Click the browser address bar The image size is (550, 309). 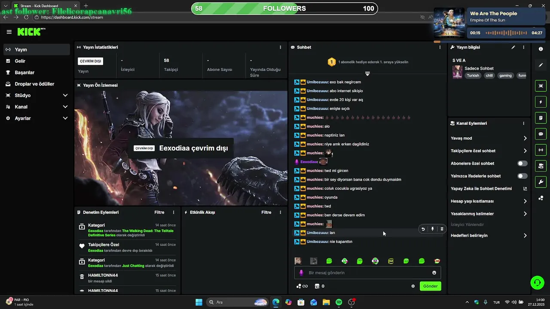(x=223, y=17)
